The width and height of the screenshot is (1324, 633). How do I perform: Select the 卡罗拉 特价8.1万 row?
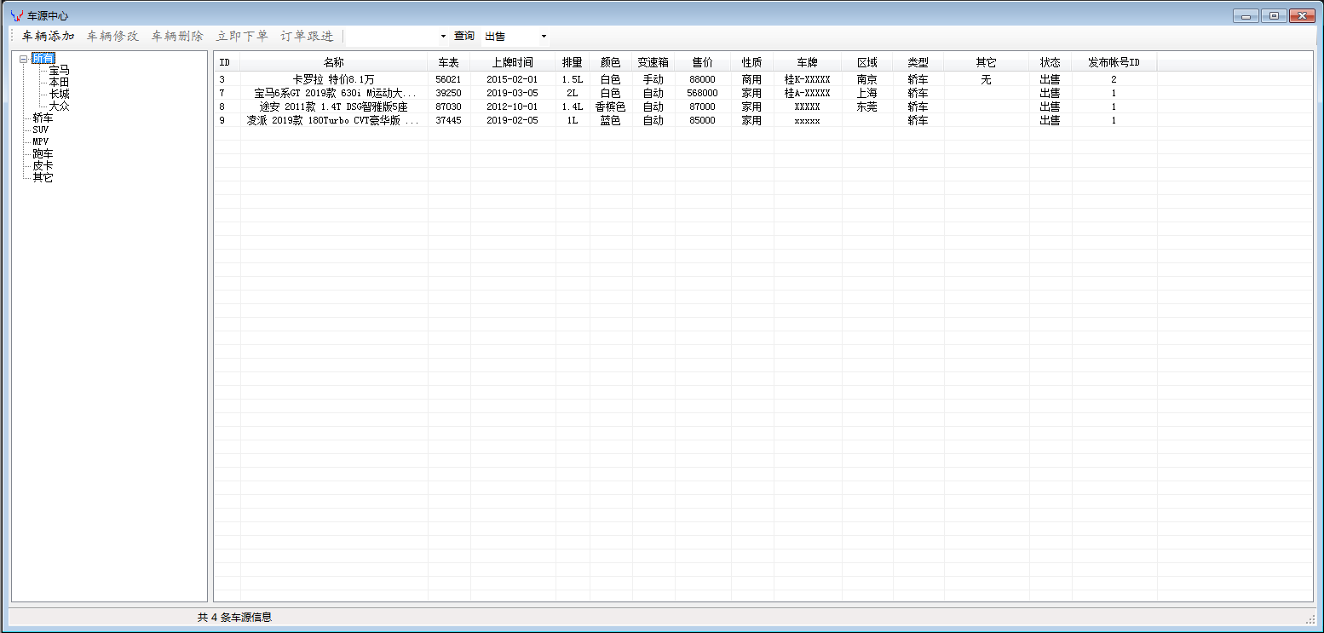[333, 79]
